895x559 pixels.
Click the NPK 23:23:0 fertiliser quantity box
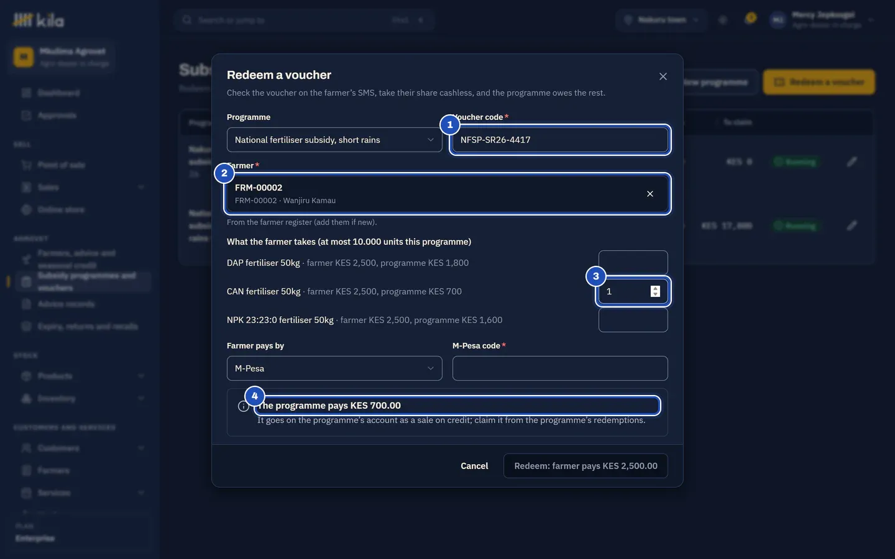coord(633,320)
